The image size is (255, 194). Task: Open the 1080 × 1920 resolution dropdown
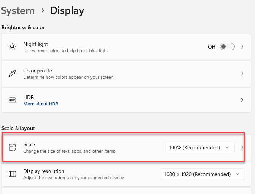coord(202,174)
